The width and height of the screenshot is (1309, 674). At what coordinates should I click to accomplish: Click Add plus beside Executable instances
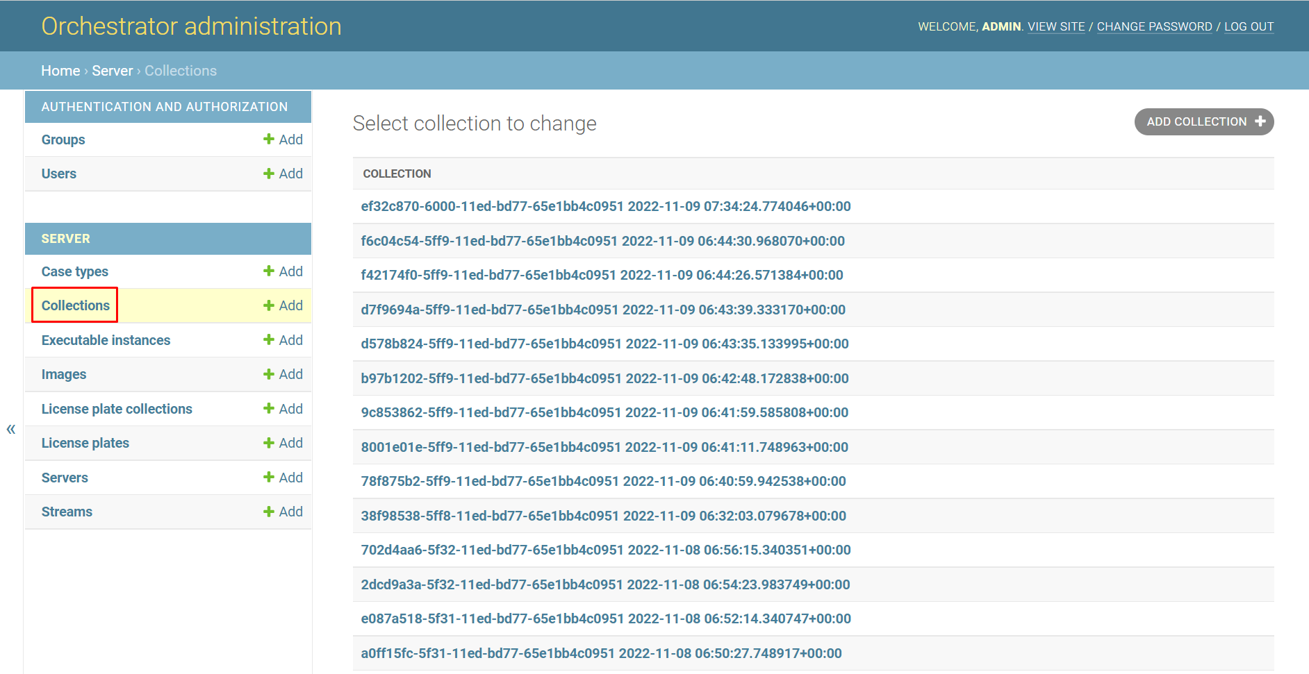point(269,340)
